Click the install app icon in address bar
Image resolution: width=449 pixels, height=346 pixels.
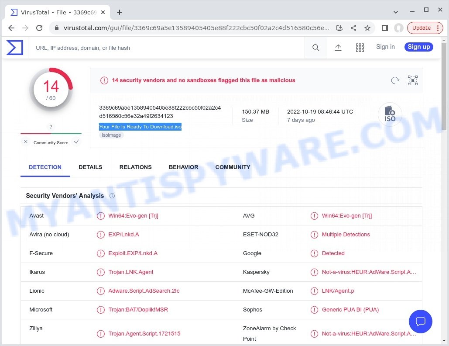(339, 28)
